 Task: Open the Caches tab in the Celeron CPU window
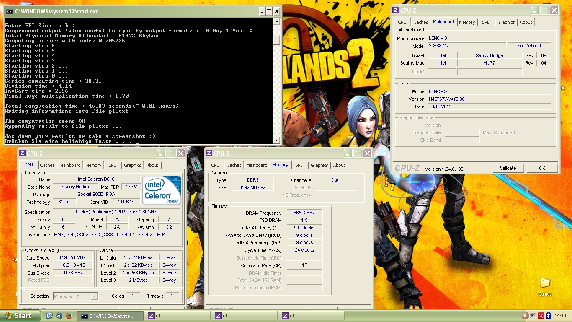point(47,165)
